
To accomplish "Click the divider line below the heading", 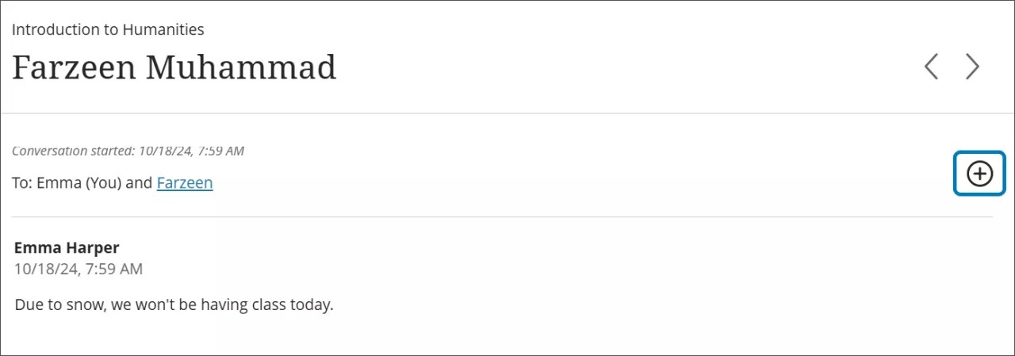I will coord(507,113).
